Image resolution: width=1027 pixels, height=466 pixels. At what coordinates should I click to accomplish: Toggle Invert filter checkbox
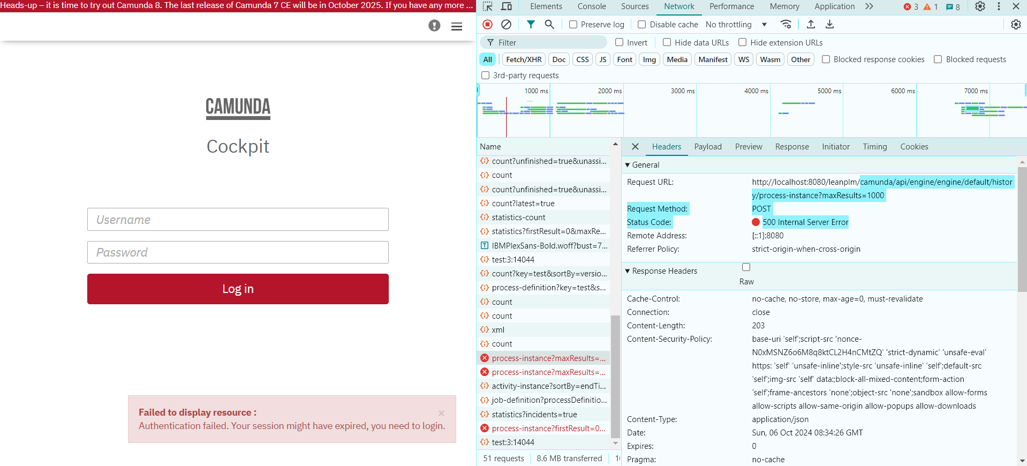619,42
